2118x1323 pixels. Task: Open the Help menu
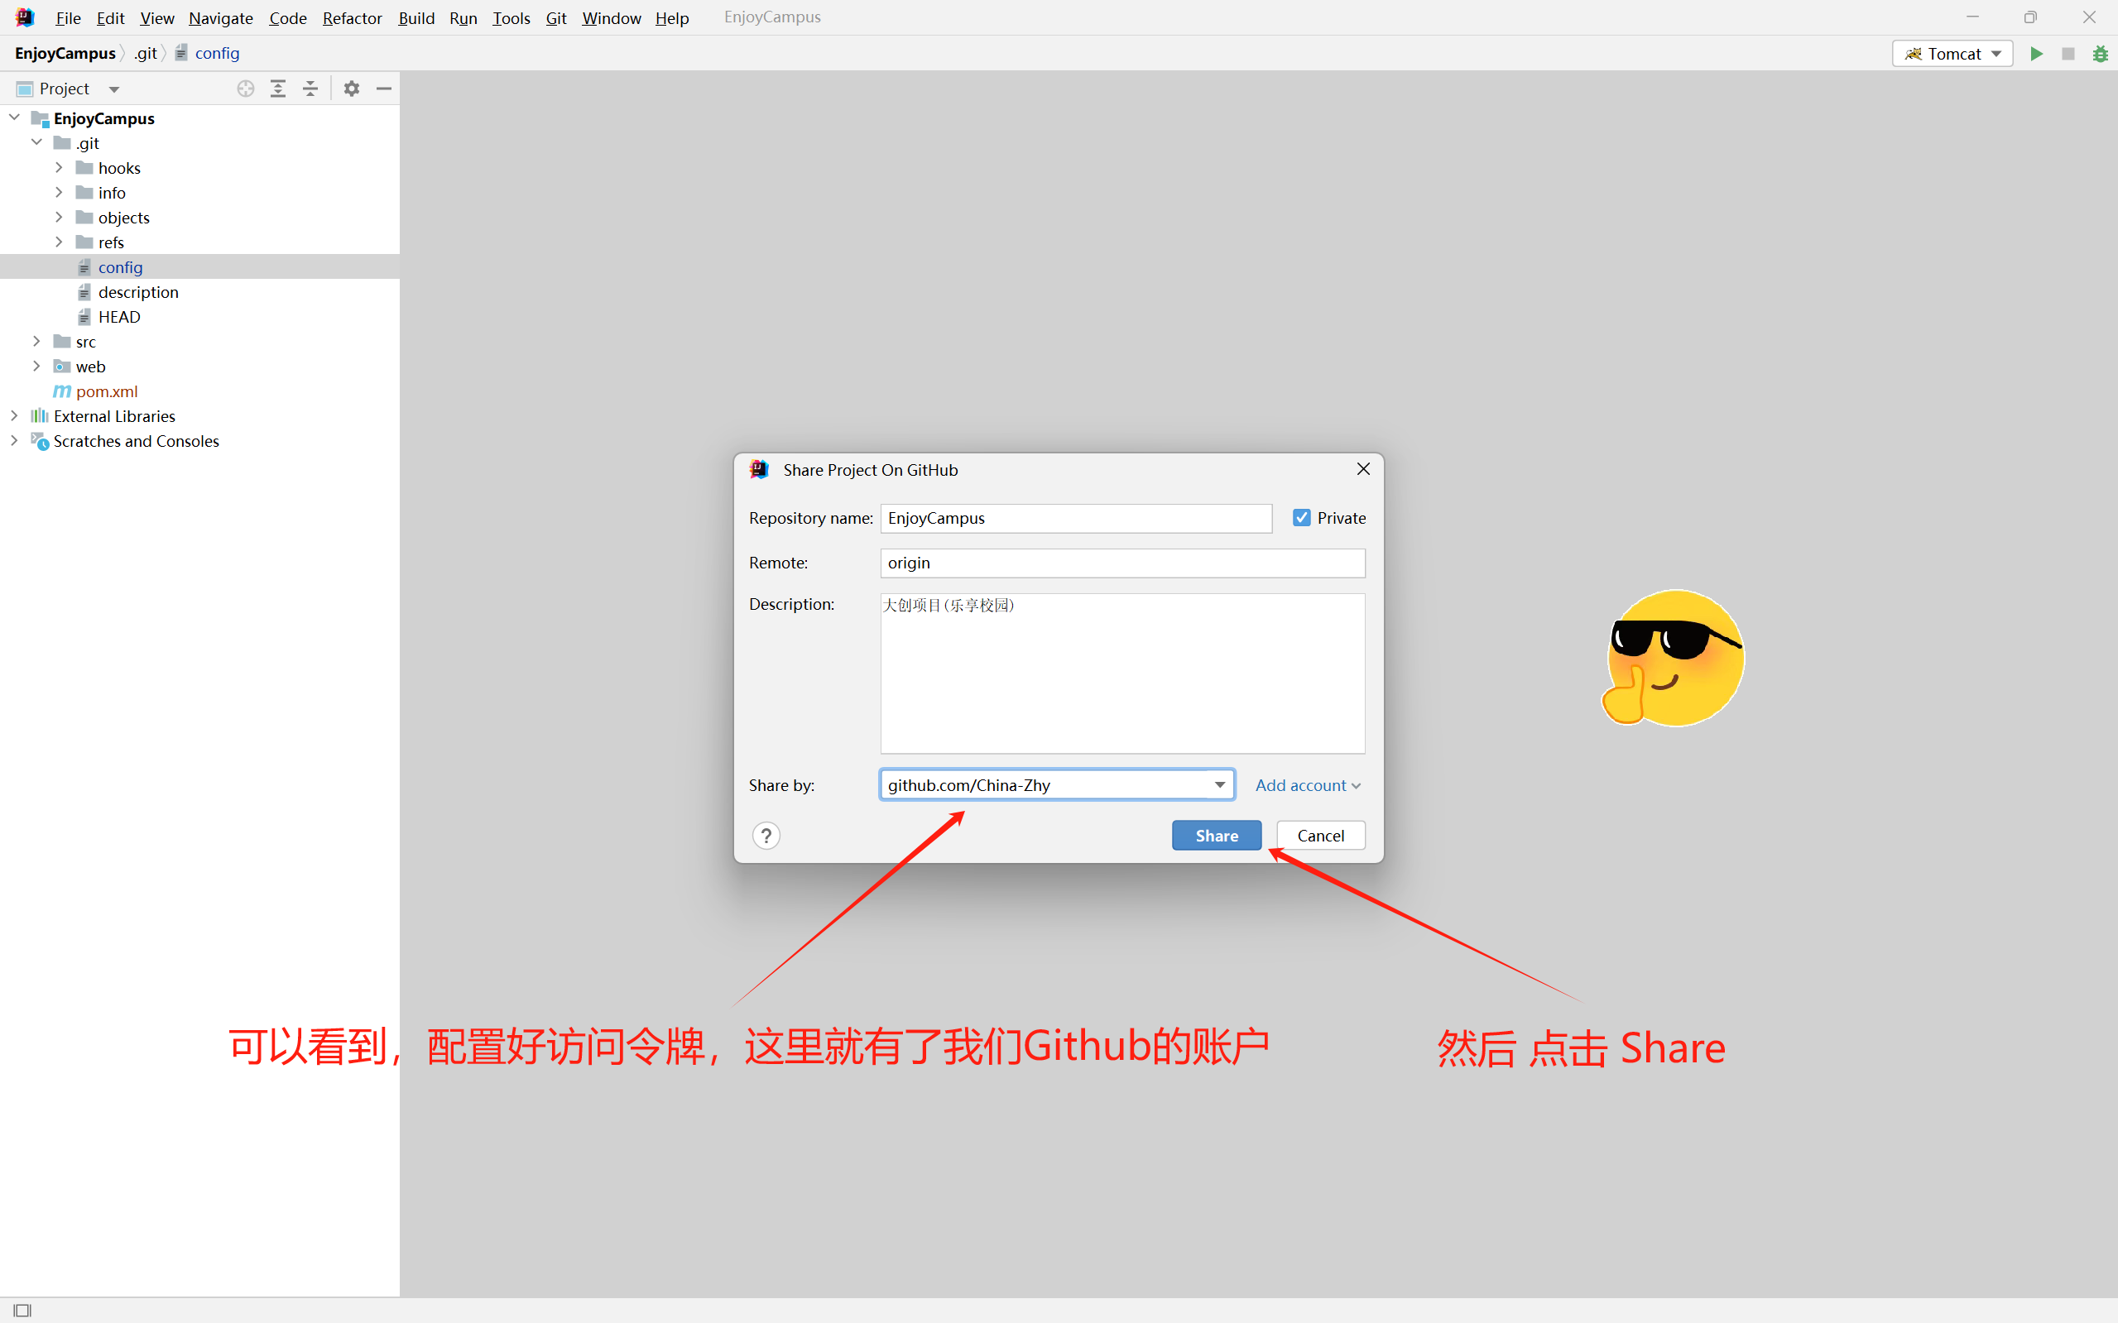coord(672,17)
